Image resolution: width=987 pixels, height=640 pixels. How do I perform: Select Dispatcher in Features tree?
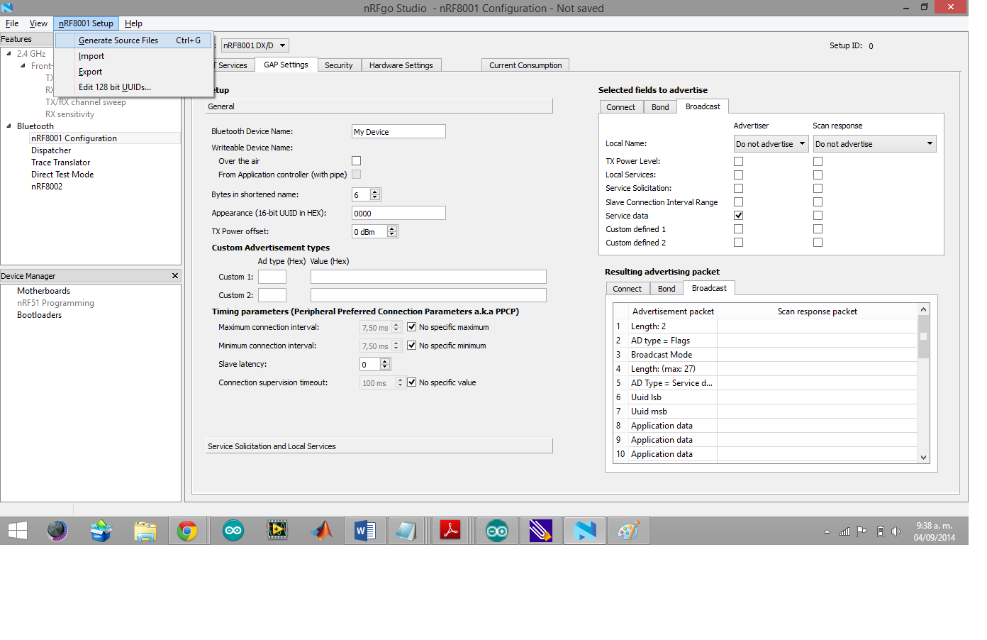click(51, 150)
